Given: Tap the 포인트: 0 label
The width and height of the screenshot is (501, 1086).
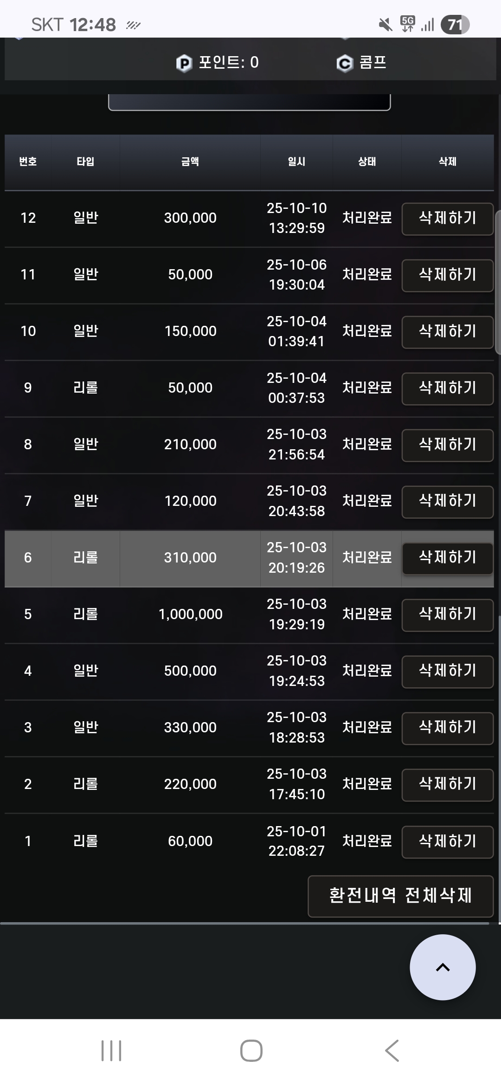Looking at the screenshot, I should 229,62.
